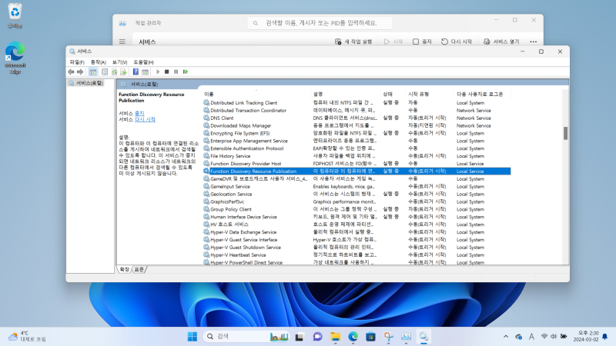Select Group Policy Client row
This screenshot has height=346, width=616.
coord(357,209)
